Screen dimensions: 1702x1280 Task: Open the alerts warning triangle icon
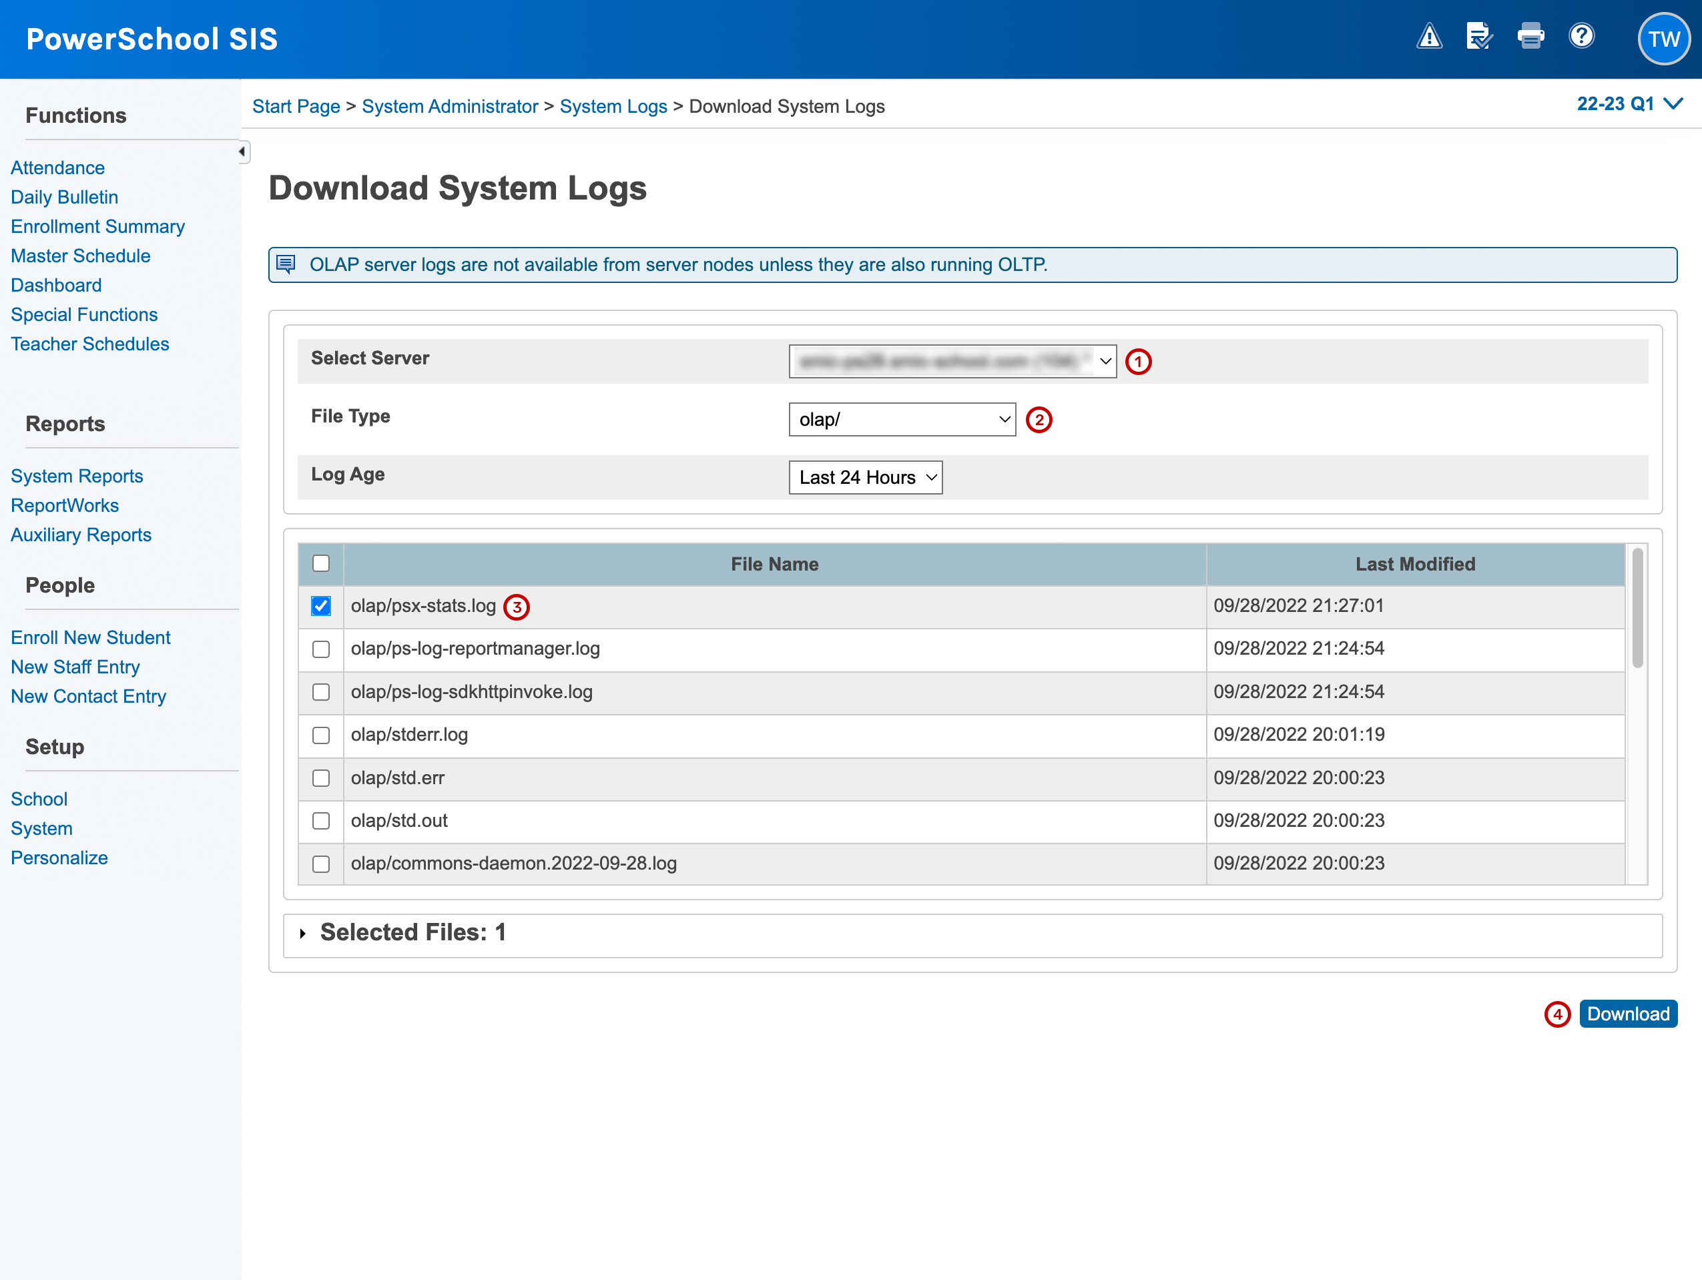click(x=1429, y=36)
